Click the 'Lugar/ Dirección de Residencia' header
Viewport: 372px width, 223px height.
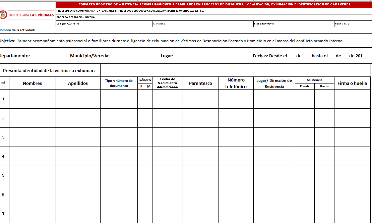point(274,83)
